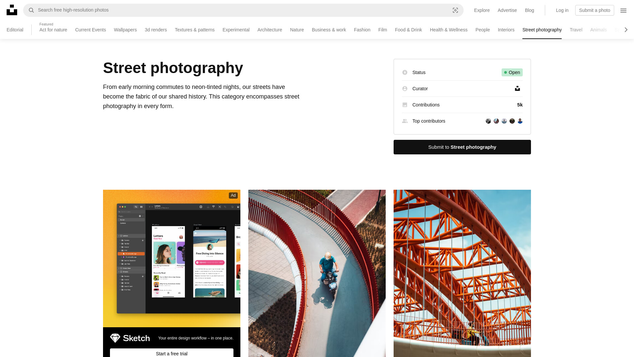Select Interiors category
634x357 pixels.
tap(506, 30)
